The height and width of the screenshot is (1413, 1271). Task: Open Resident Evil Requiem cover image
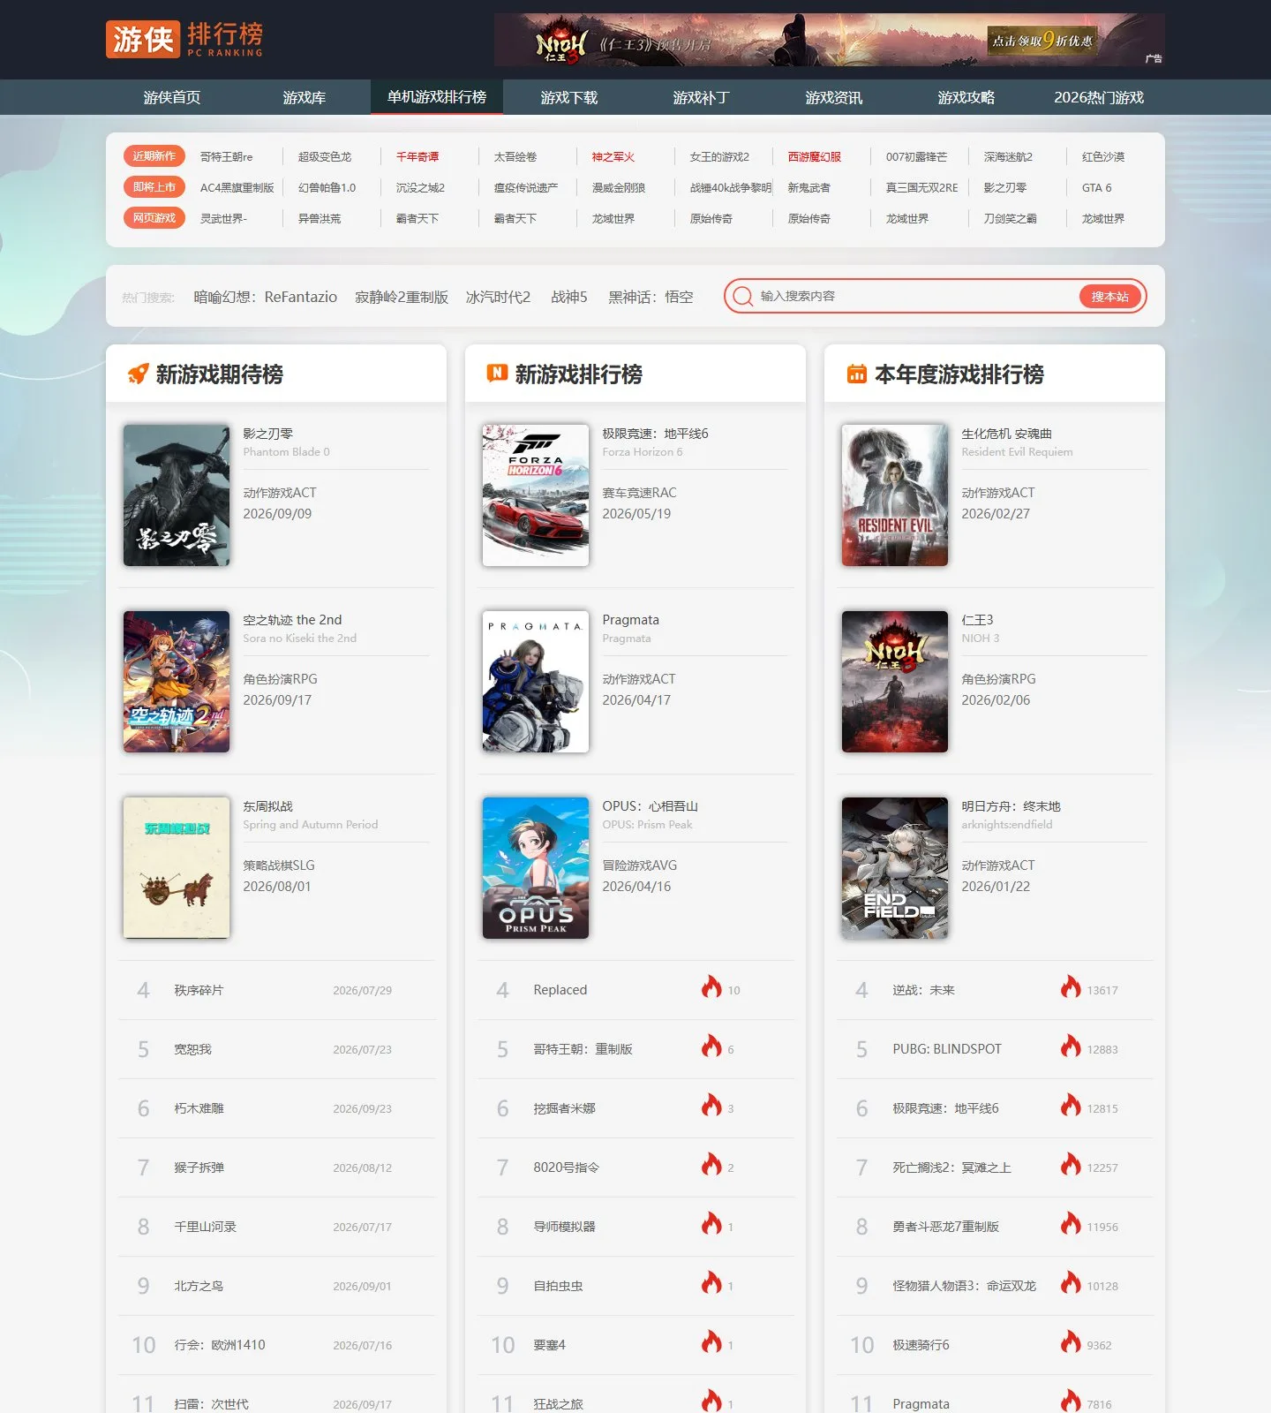pos(895,495)
